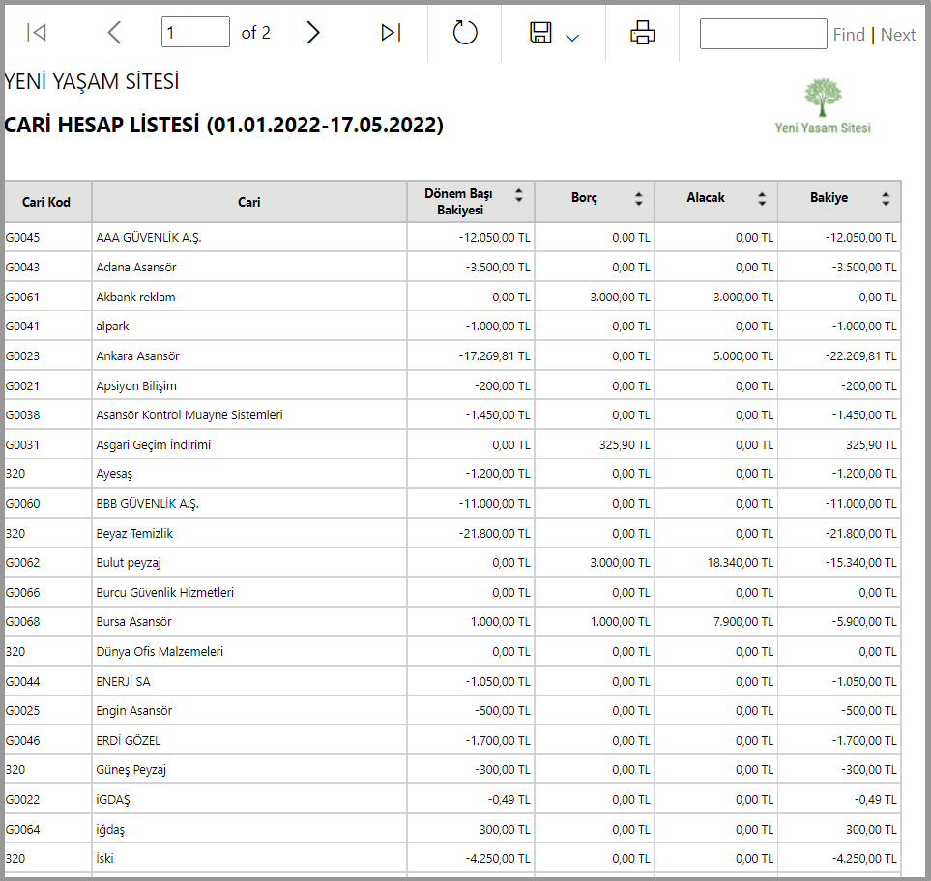The image size is (931, 881).
Task: Click code G0023
Action: 22,355
